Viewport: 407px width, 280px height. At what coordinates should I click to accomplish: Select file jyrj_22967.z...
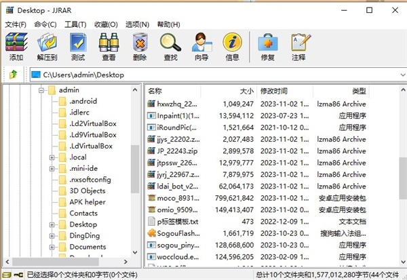178,174
